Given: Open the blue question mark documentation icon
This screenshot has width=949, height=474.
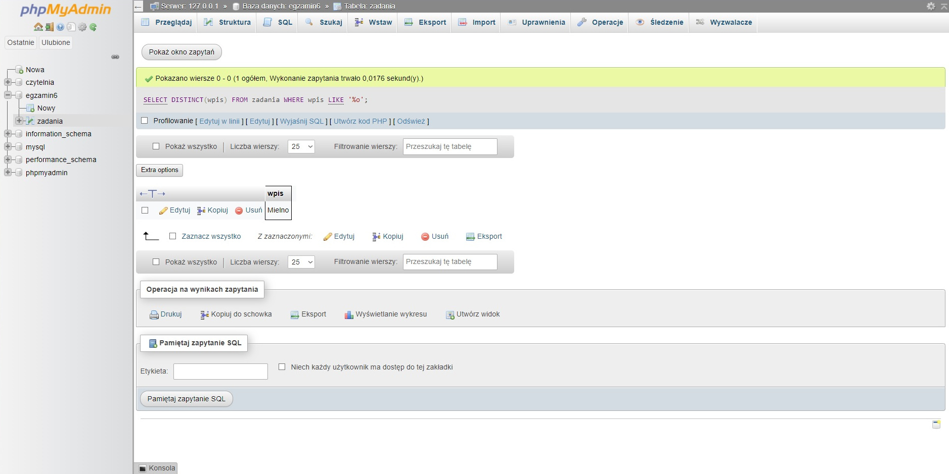Looking at the screenshot, I should click(x=60, y=27).
